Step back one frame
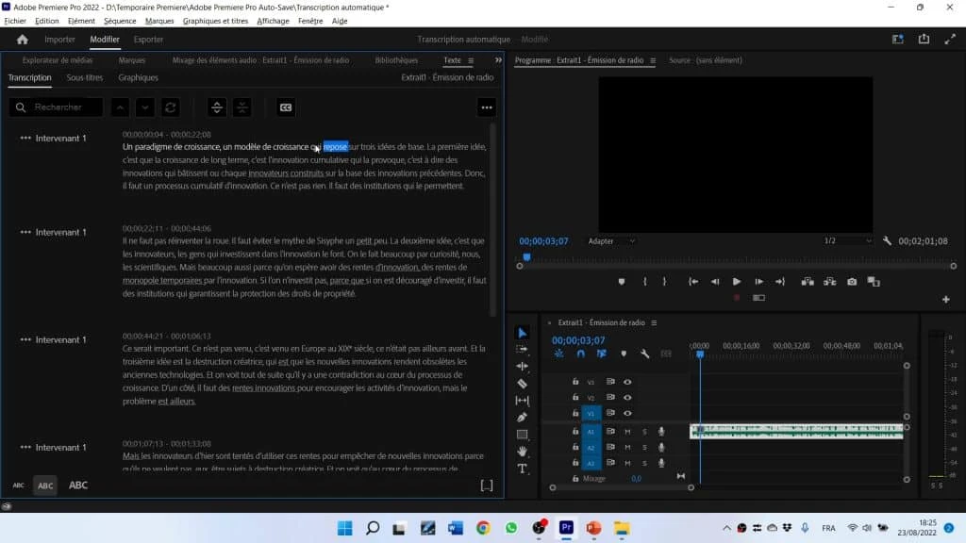This screenshot has height=543, width=966. (x=715, y=281)
